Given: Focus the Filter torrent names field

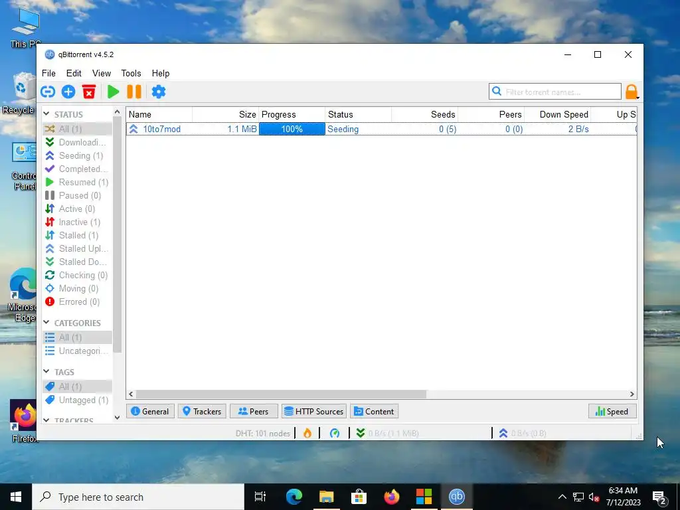Looking at the screenshot, I should click(x=555, y=92).
